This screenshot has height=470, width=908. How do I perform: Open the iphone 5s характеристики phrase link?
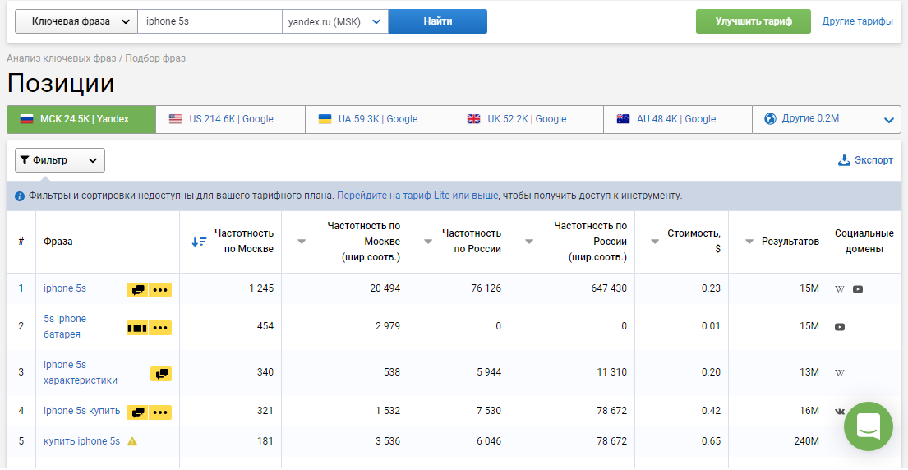(81, 373)
